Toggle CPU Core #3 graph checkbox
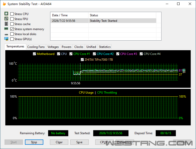196x149 pixels. [118, 54]
